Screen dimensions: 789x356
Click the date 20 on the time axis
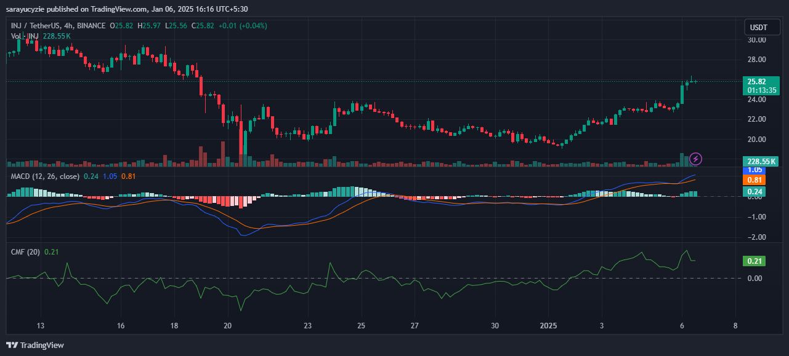[x=228, y=325]
